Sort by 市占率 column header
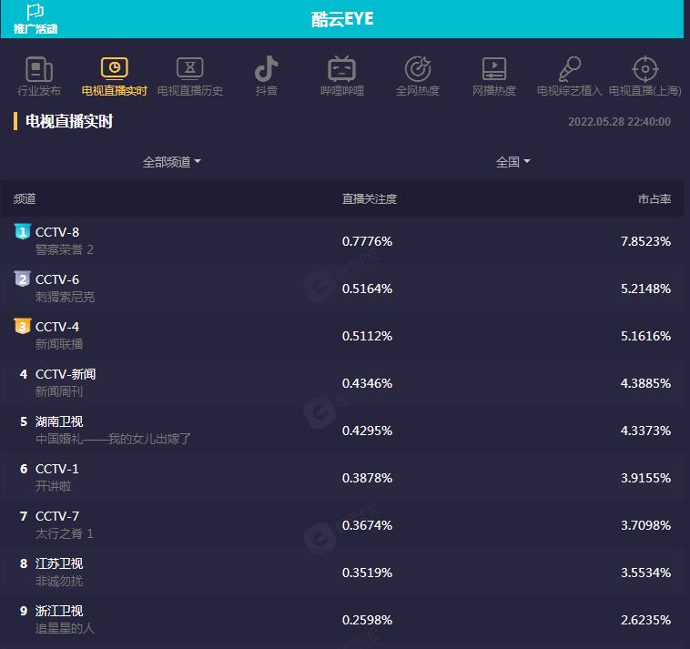 tap(654, 198)
